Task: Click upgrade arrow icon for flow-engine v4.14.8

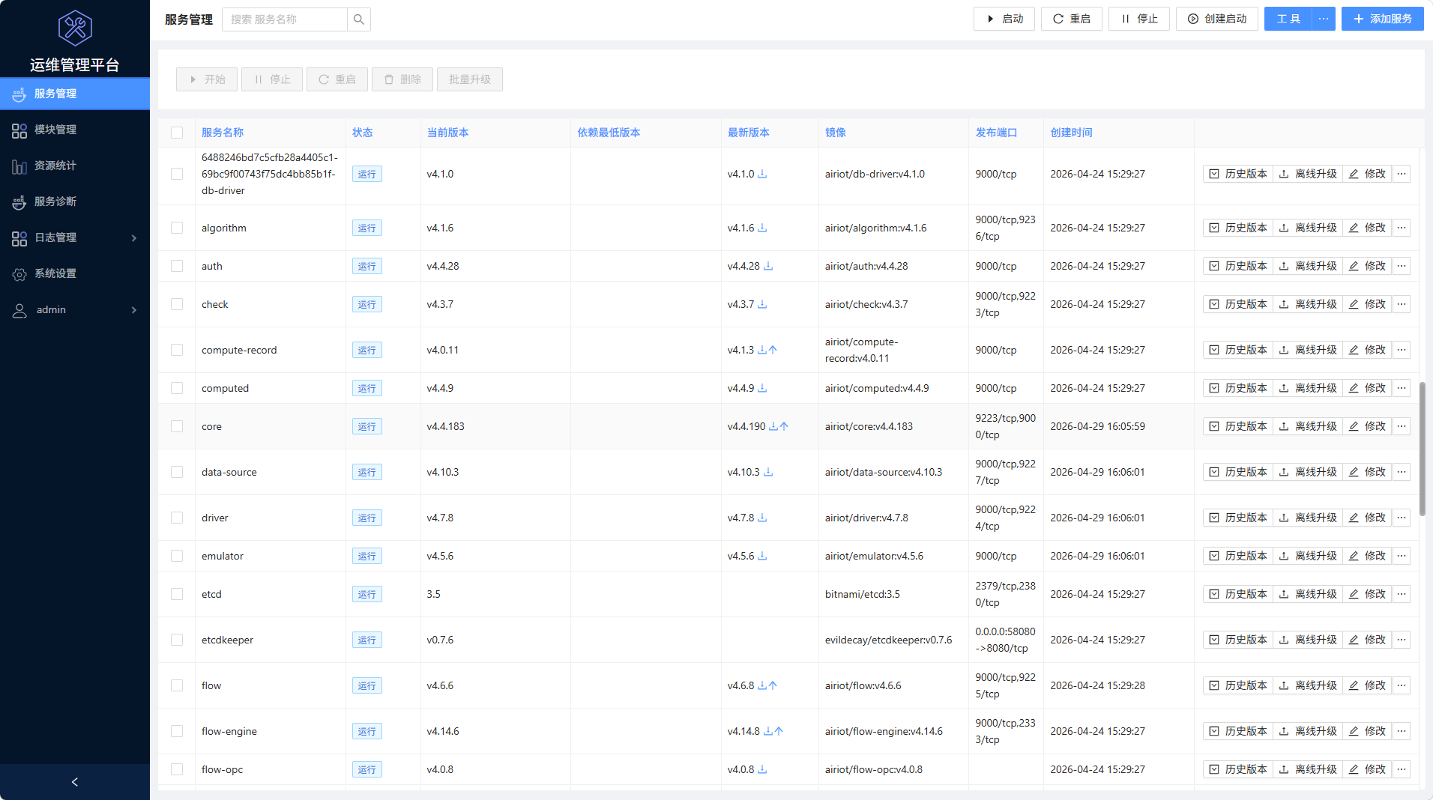Action: click(779, 731)
